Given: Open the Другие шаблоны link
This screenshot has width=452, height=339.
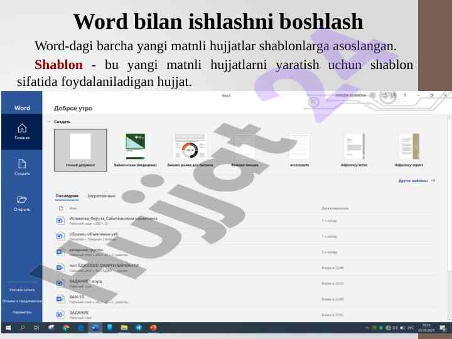Looking at the screenshot, I should pyautogui.click(x=416, y=181).
